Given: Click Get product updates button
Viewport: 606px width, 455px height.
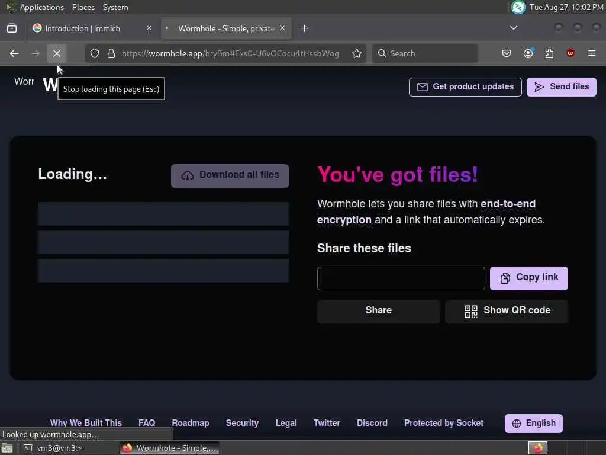Looking at the screenshot, I should coord(465,86).
